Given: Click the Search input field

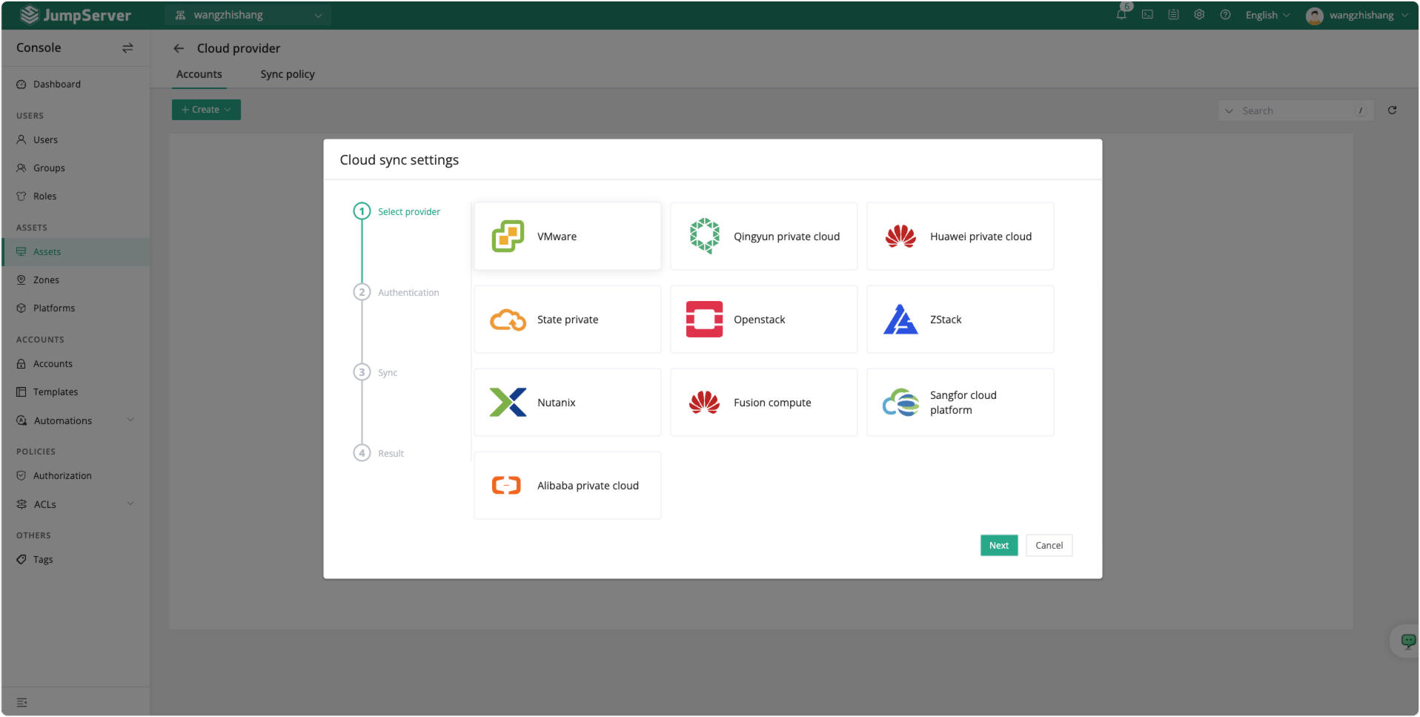Looking at the screenshot, I should 1297,110.
